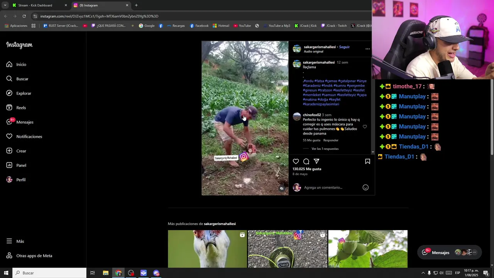Click browser address bar URL
The image size is (494, 278).
(99, 16)
